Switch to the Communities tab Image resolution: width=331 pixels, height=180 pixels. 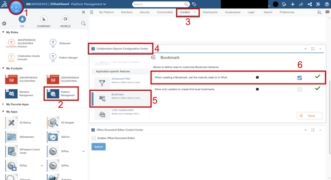tap(165, 12)
